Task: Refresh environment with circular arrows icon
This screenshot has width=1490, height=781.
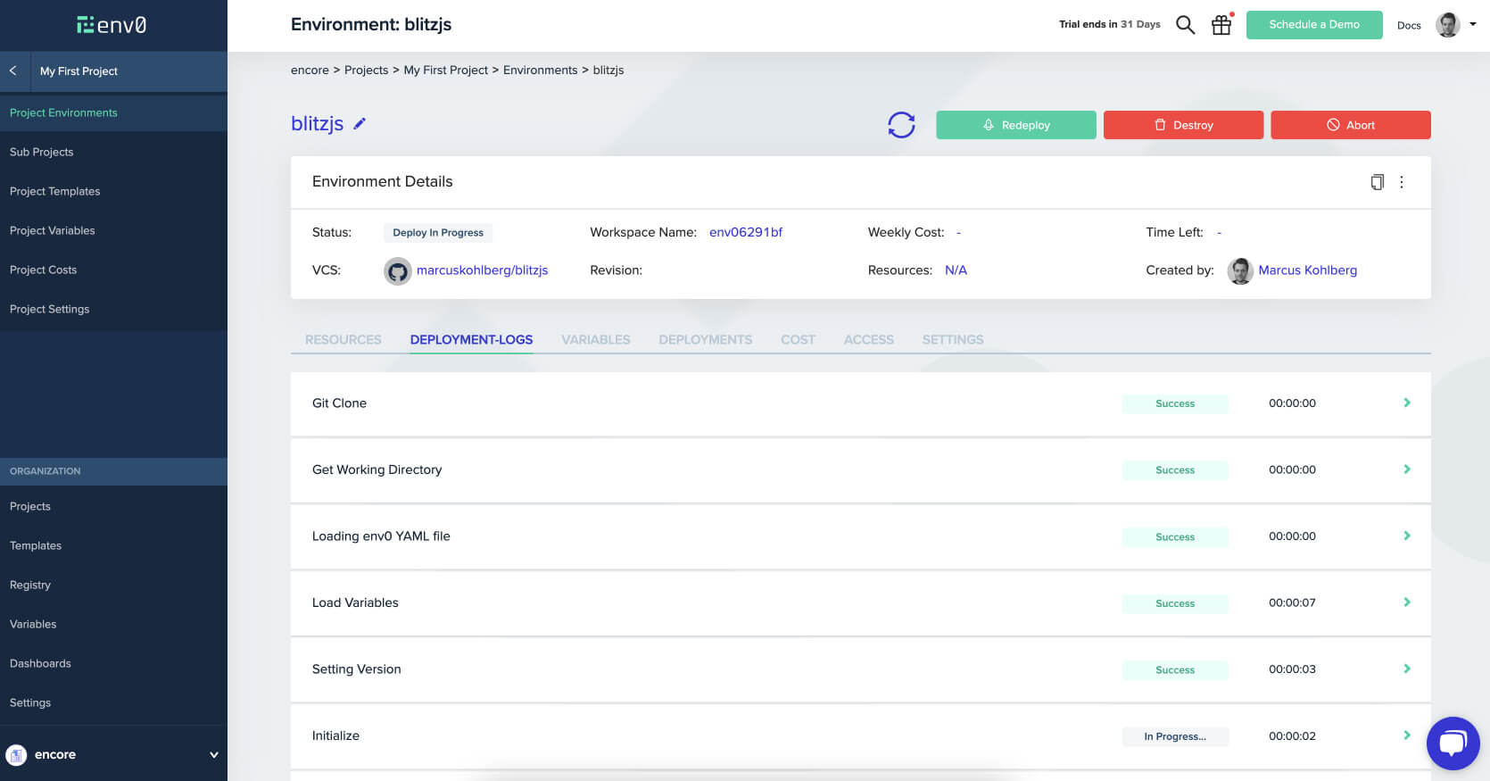Action: pyautogui.click(x=901, y=125)
